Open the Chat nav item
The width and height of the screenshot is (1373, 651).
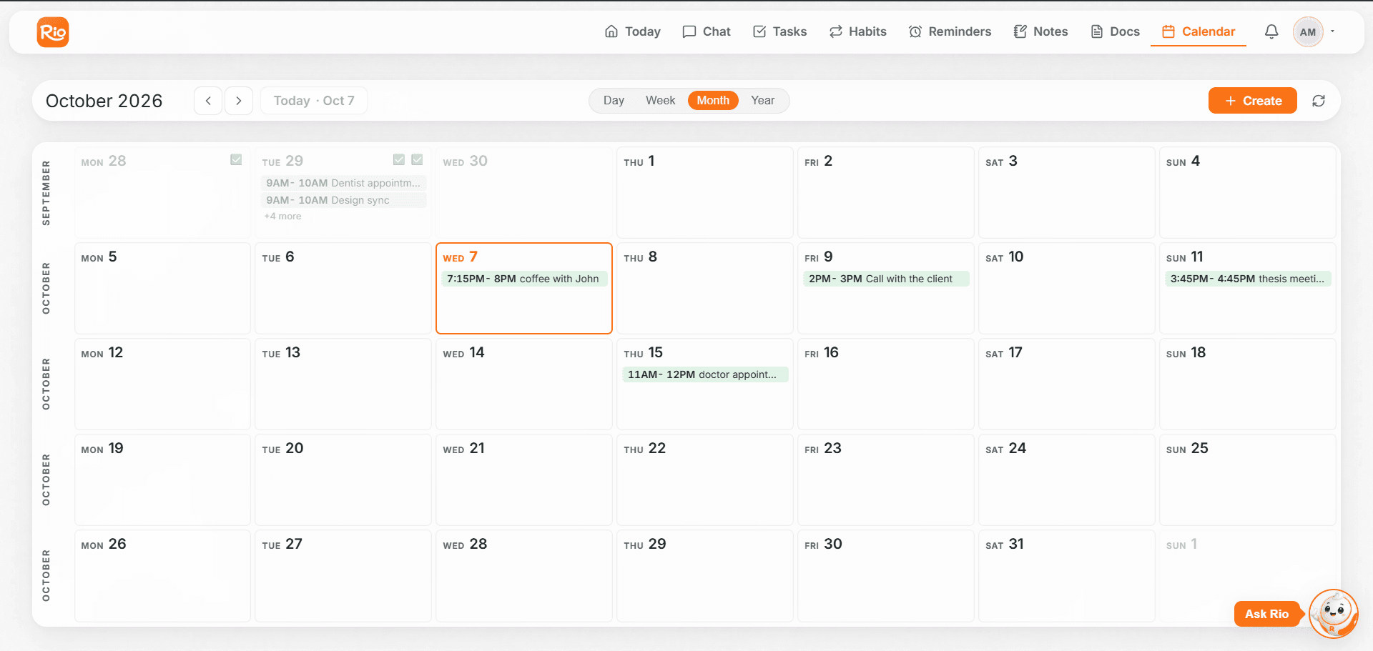coord(707,31)
